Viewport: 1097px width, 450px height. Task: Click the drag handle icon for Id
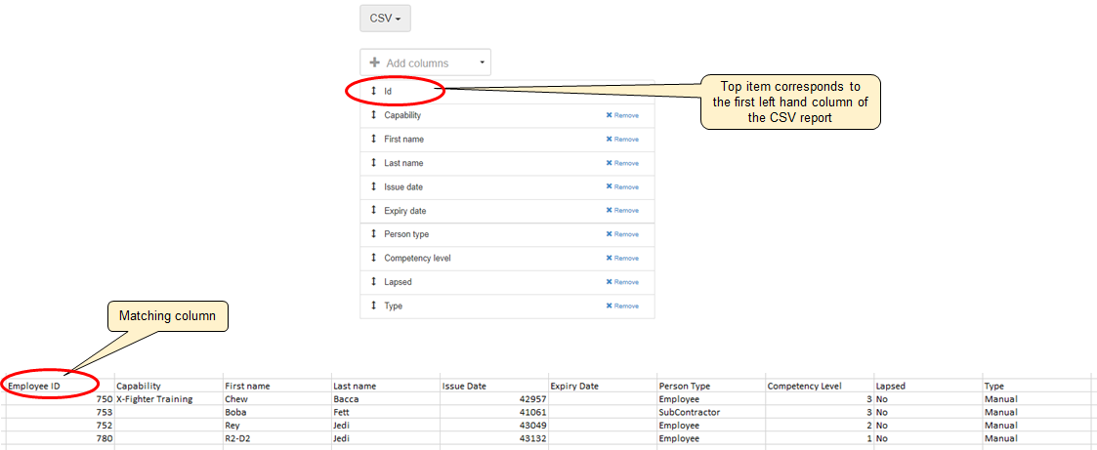(373, 91)
